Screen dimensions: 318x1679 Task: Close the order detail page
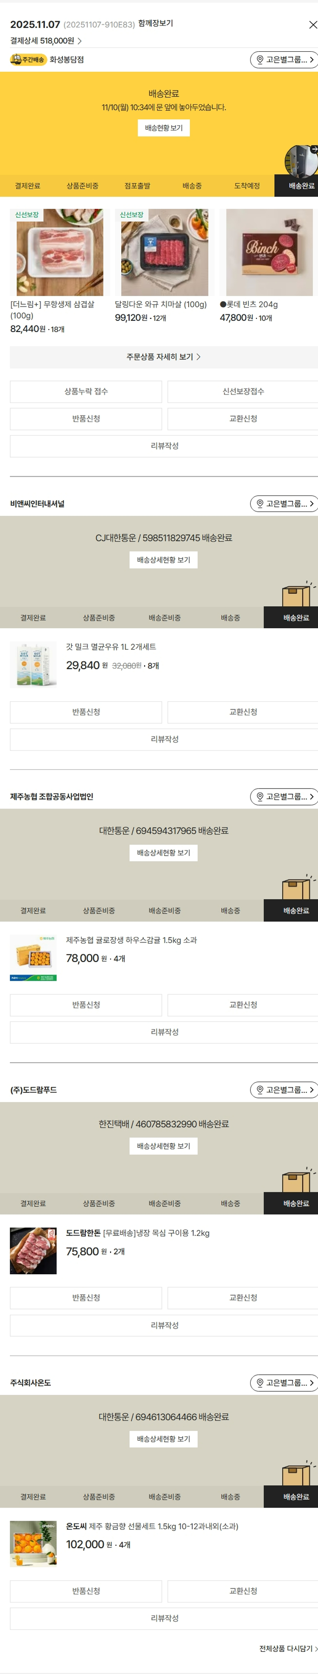[x=312, y=25]
